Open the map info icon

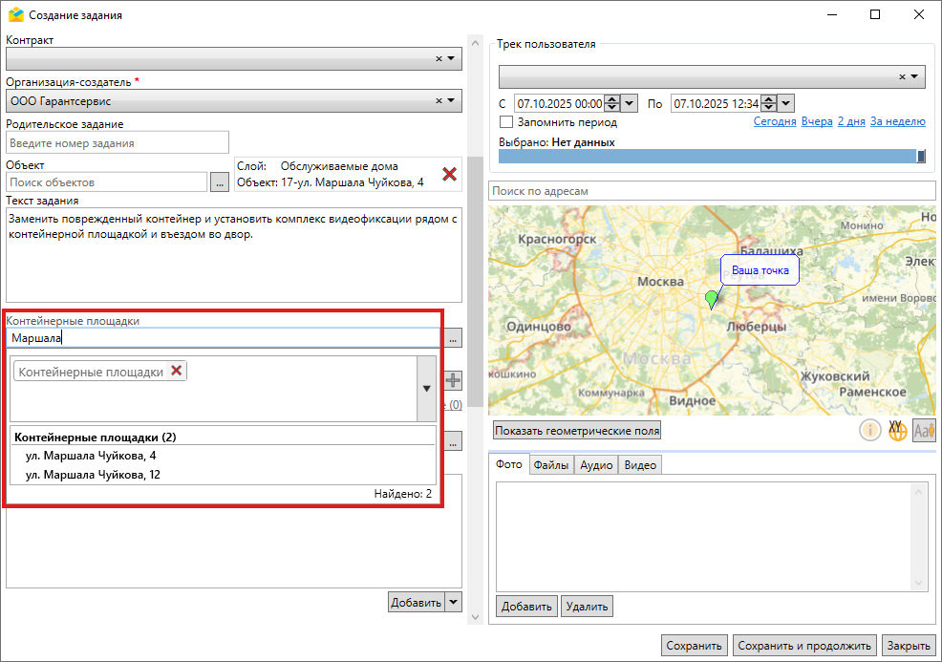pyautogui.click(x=869, y=430)
